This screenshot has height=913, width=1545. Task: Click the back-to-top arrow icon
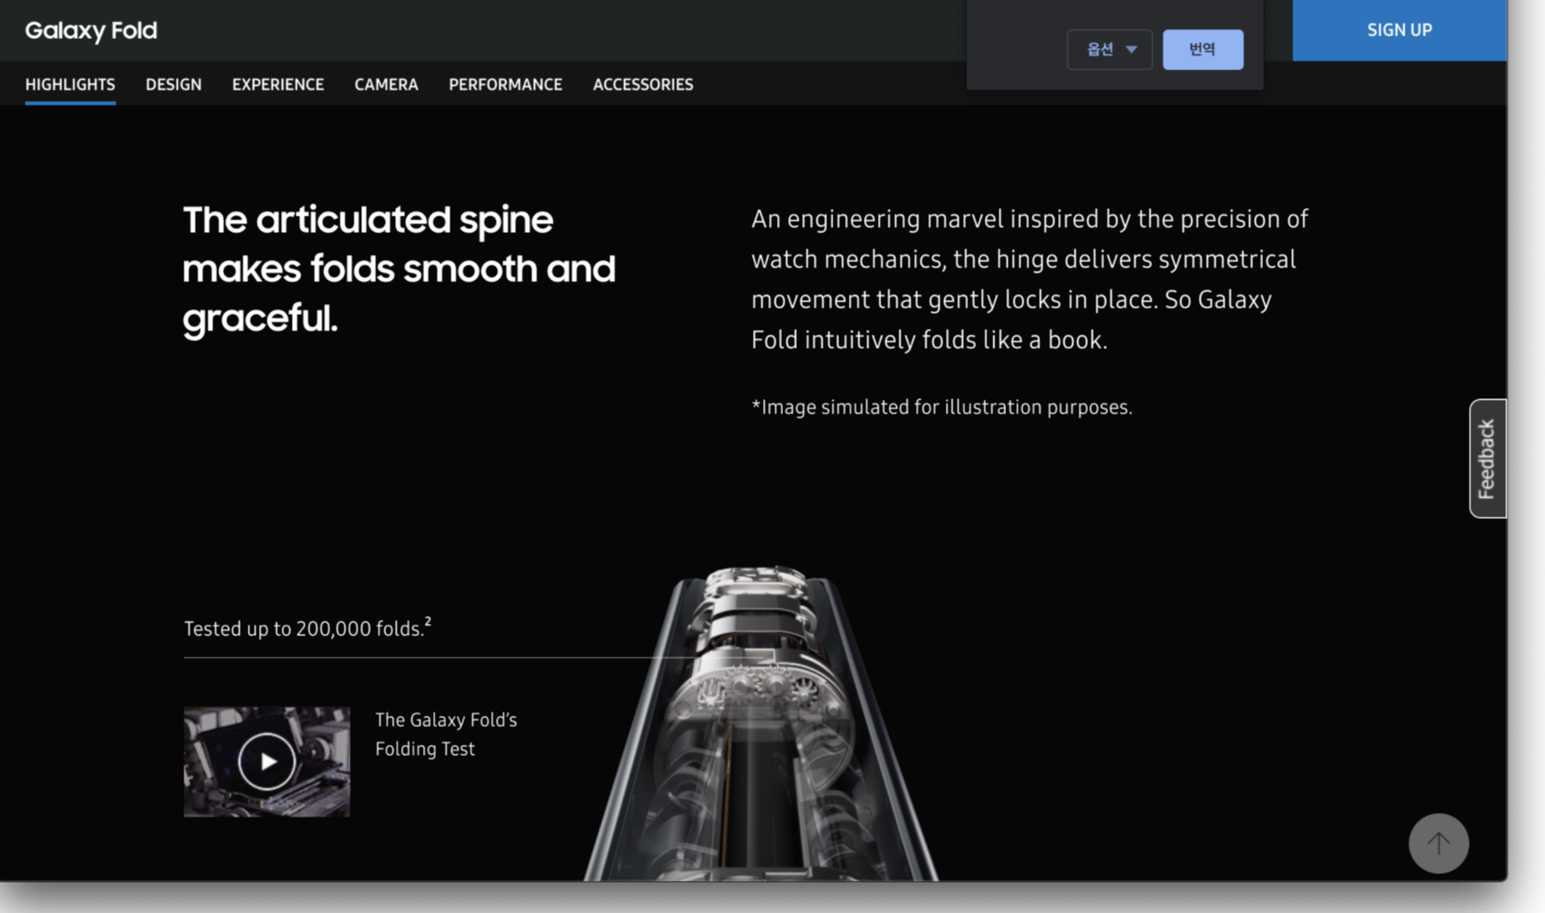tap(1438, 843)
